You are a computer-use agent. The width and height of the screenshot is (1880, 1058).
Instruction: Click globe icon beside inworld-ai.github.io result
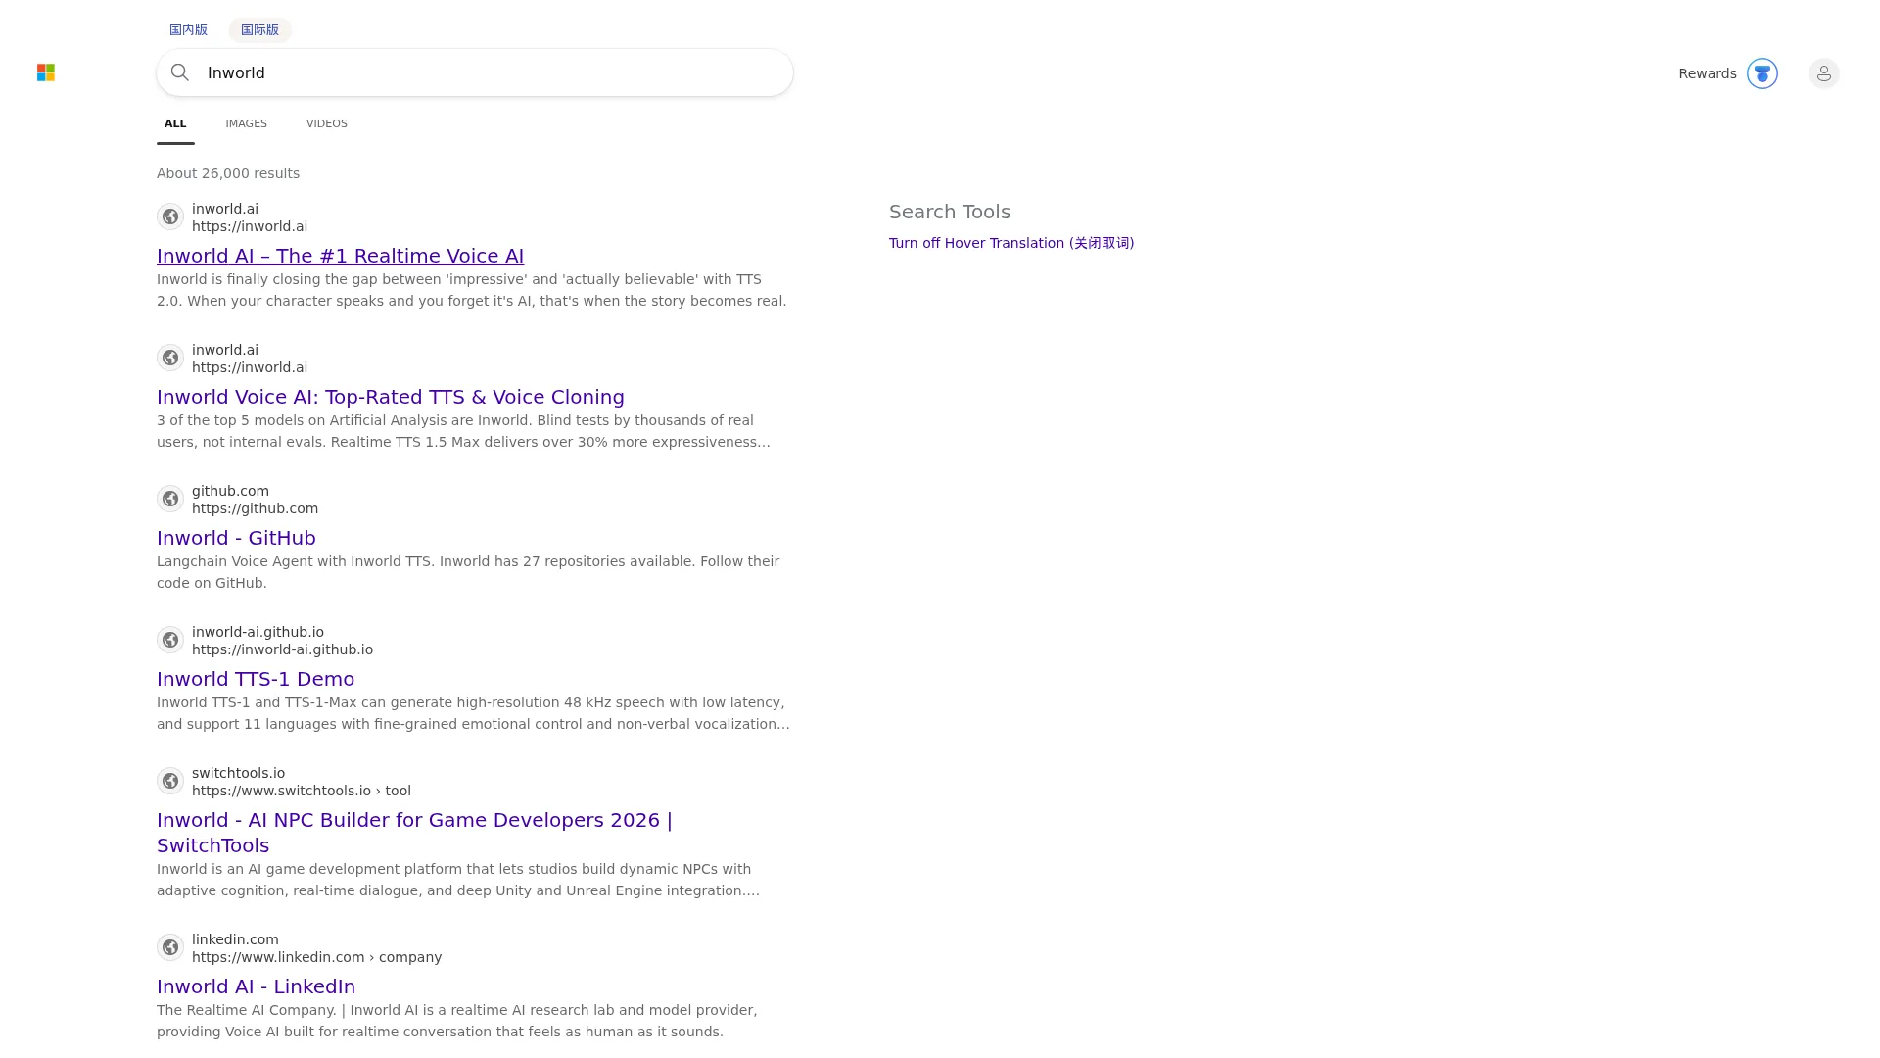point(170,640)
